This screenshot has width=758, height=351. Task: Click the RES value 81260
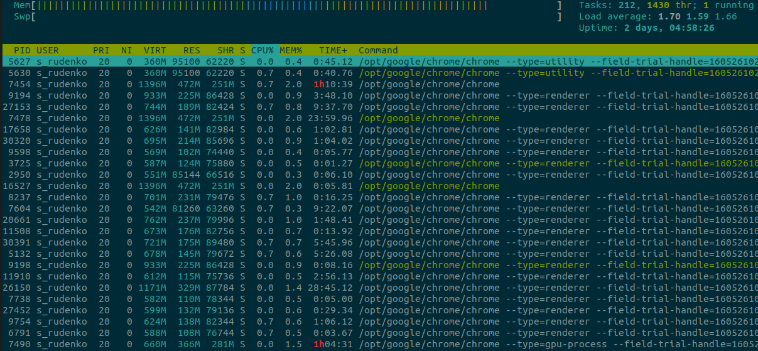click(186, 208)
